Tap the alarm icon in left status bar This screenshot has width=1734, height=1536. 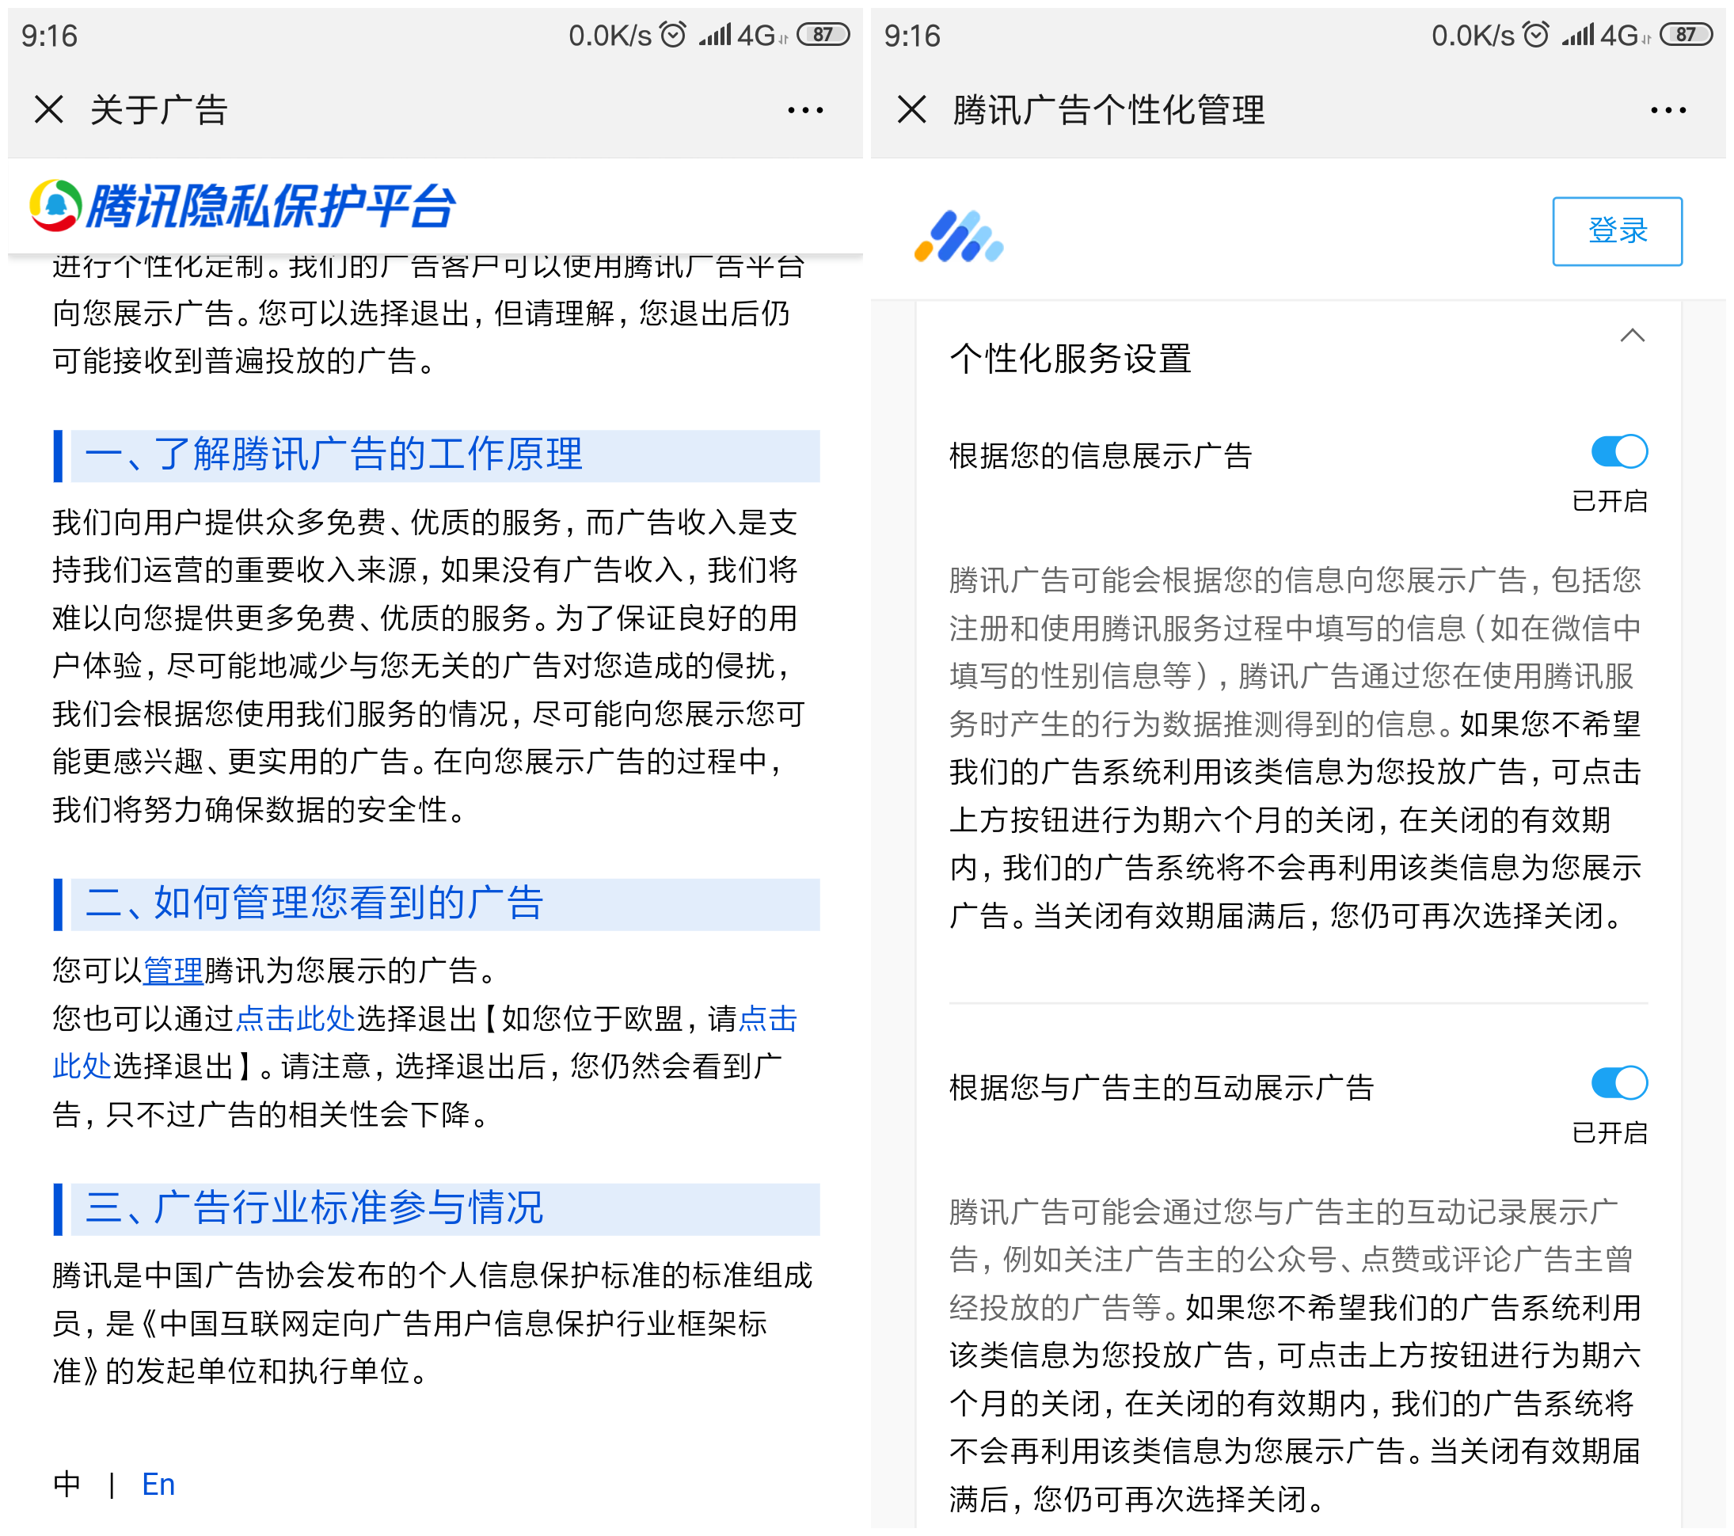click(x=673, y=35)
